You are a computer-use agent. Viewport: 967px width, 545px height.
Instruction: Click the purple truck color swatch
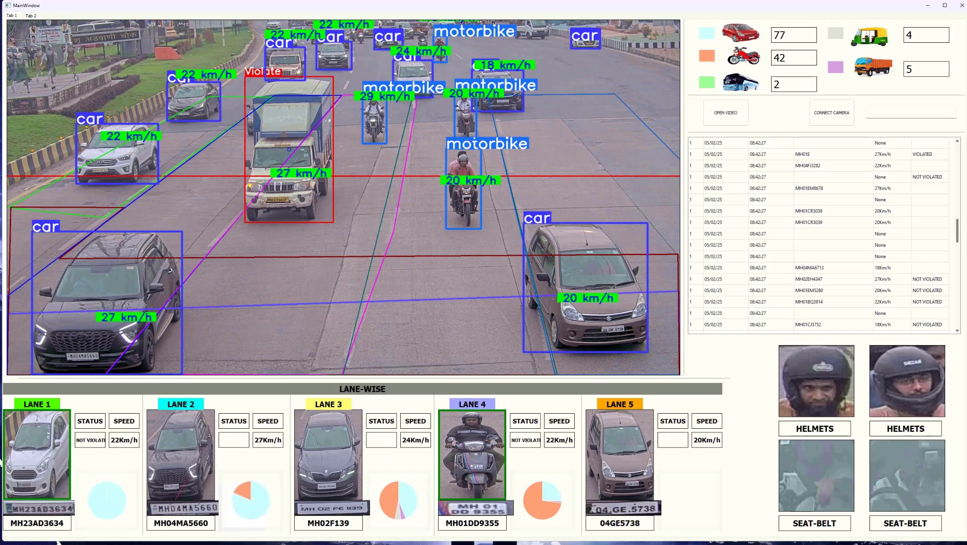835,67
